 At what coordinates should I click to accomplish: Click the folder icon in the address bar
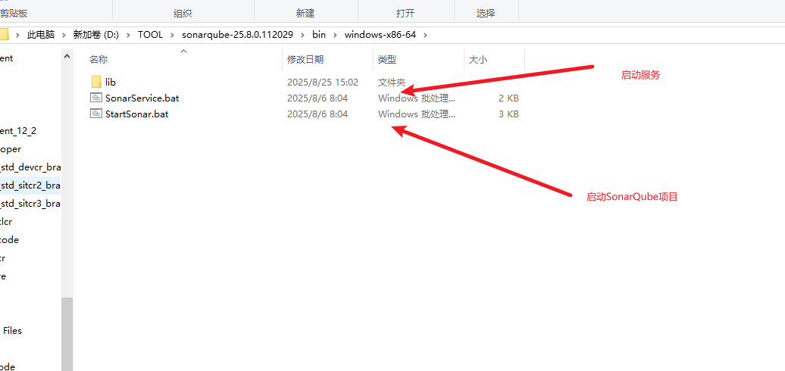(5, 35)
